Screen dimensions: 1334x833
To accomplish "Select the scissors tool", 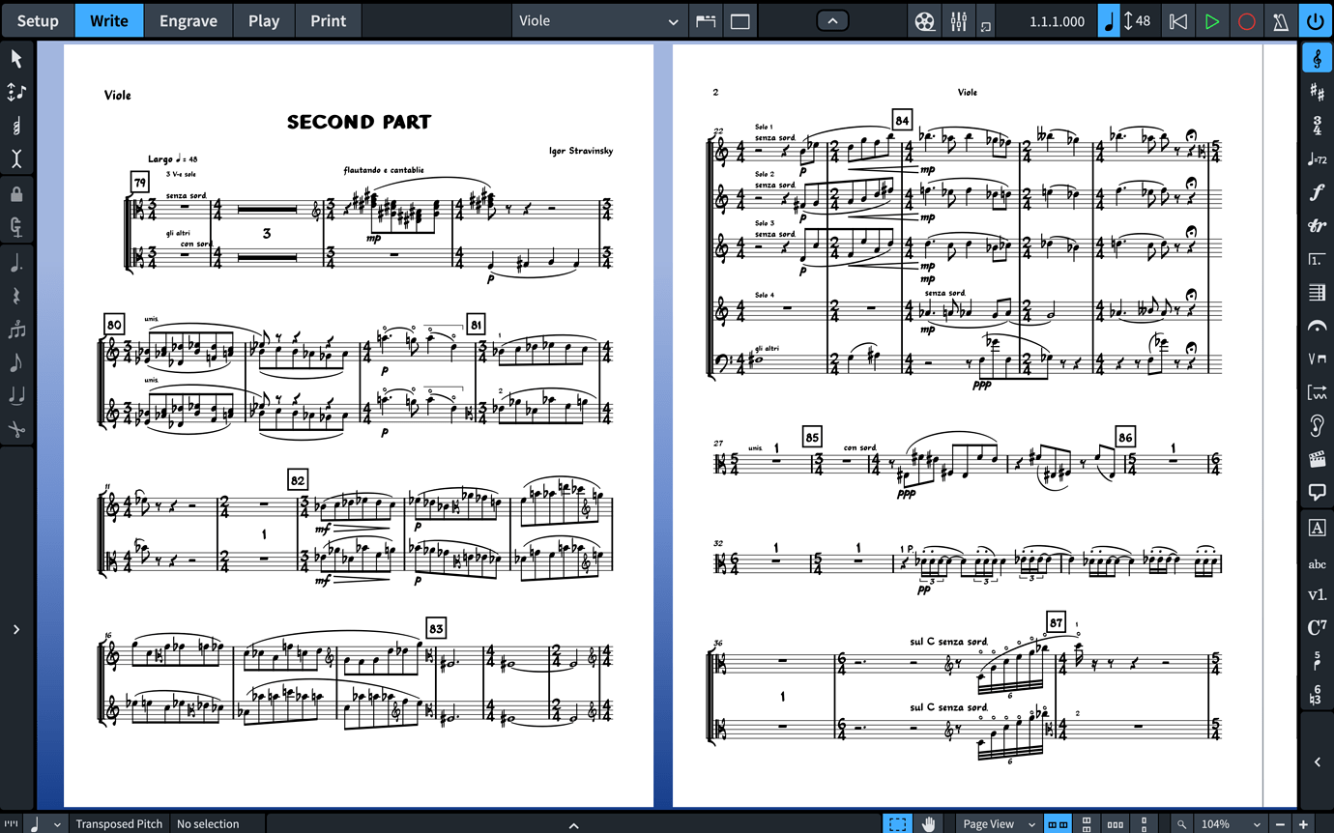I will [16, 429].
